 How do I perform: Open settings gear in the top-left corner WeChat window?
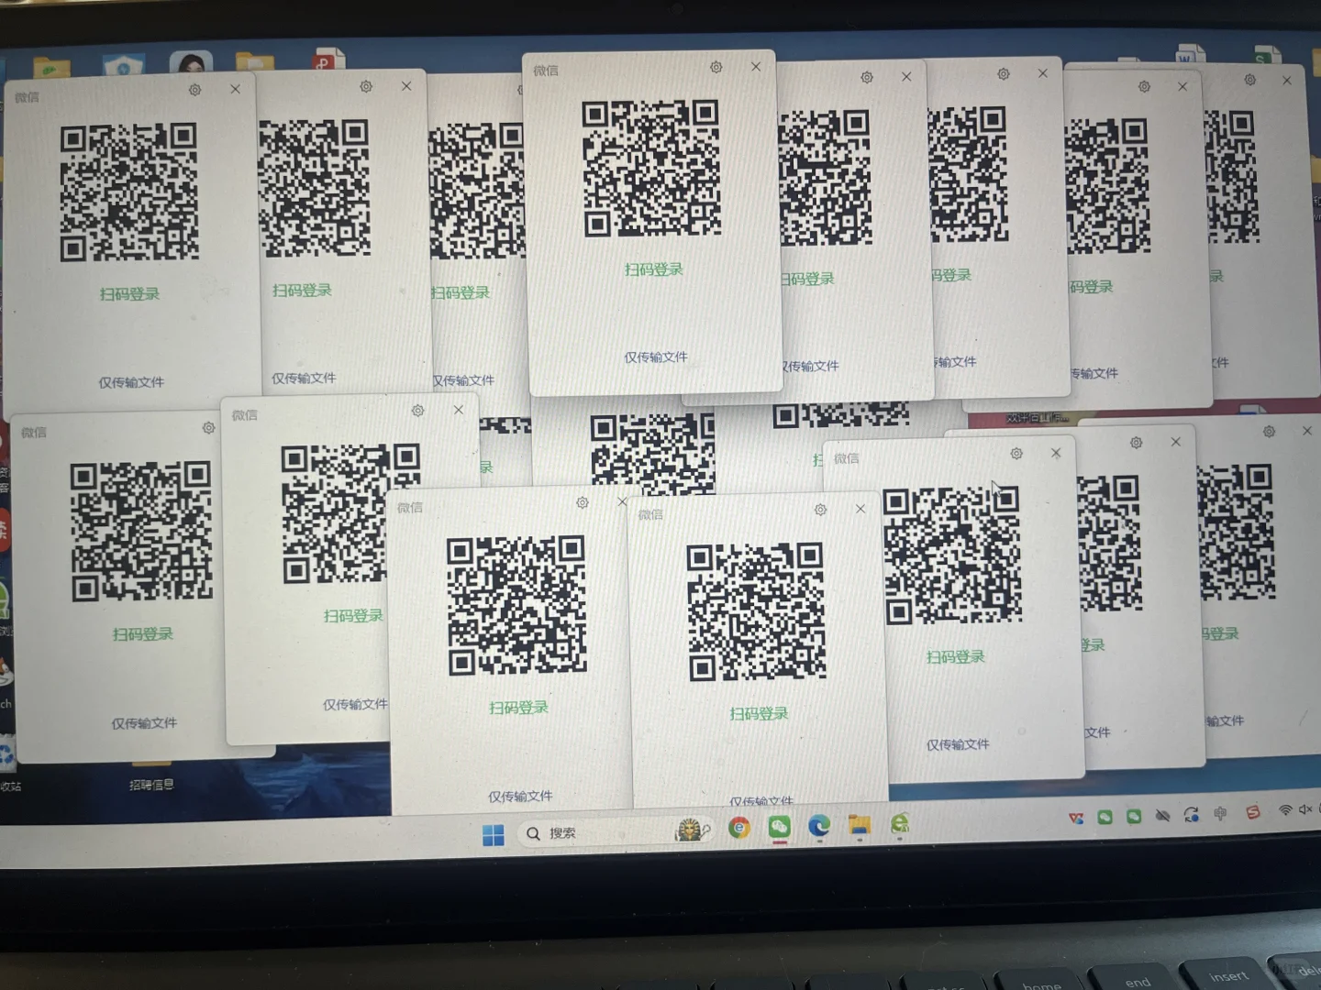[194, 90]
